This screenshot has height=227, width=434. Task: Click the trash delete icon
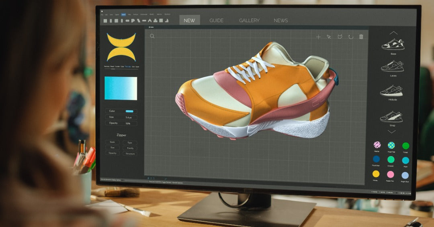(361, 37)
